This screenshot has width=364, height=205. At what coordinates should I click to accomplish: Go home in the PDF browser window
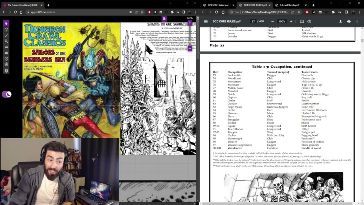pyautogui.click(x=223, y=12)
